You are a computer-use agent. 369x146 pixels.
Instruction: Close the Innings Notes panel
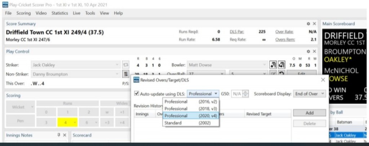(x=65, y=135)
